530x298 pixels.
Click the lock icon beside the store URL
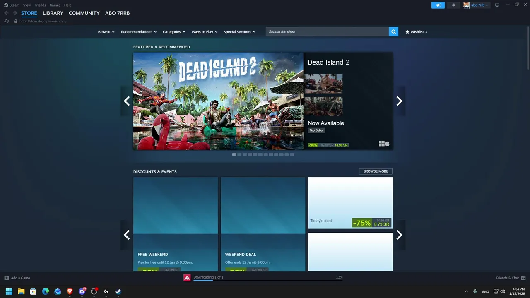16,21
